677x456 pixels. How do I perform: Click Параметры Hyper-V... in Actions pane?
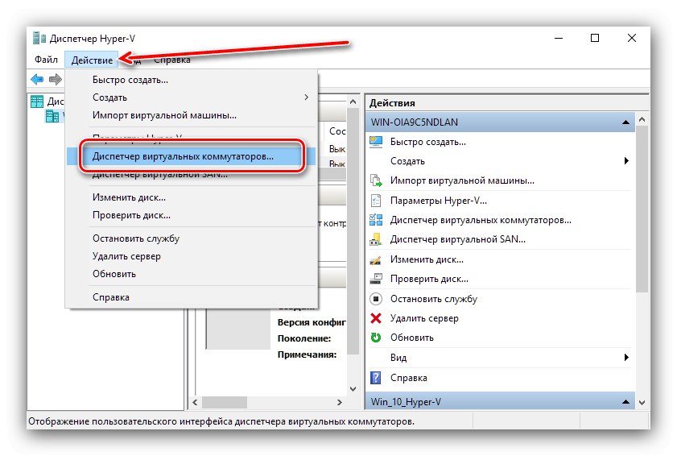point(439,201)
